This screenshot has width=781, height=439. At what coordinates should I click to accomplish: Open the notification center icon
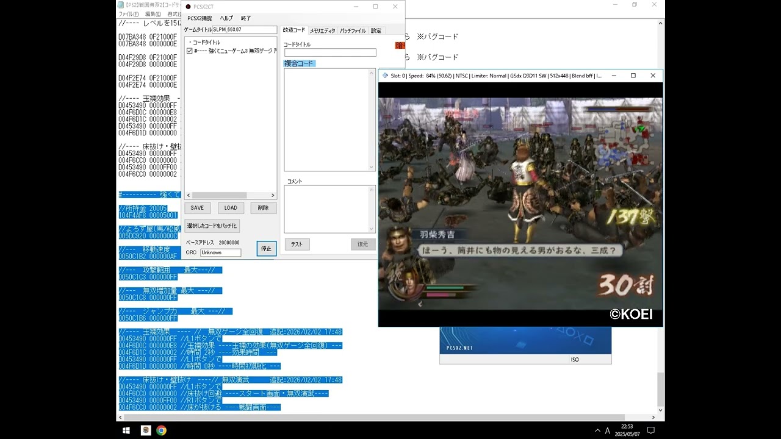tap(650, 430)
